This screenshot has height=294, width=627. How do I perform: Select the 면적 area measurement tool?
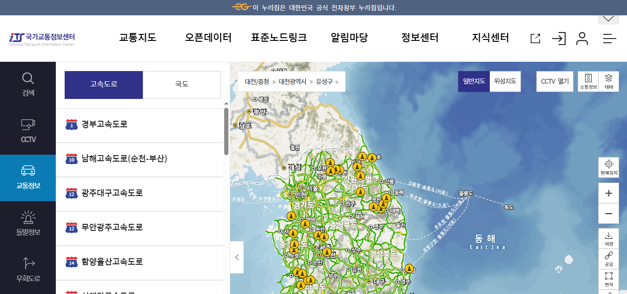[x=608, y=277]
